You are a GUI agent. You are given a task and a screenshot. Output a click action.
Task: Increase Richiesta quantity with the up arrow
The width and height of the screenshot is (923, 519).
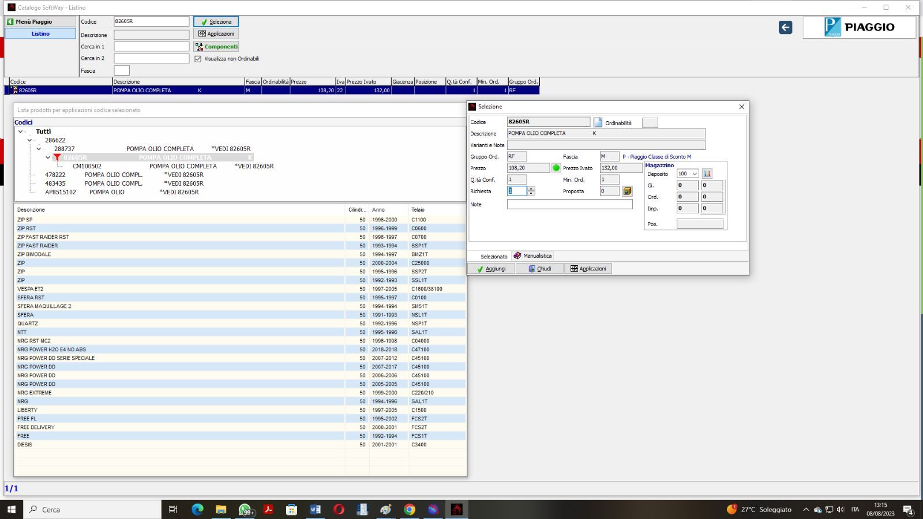coord(531,189)
